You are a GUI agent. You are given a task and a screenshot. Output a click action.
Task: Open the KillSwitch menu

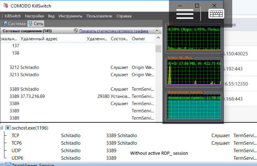(x=13, y=16)
